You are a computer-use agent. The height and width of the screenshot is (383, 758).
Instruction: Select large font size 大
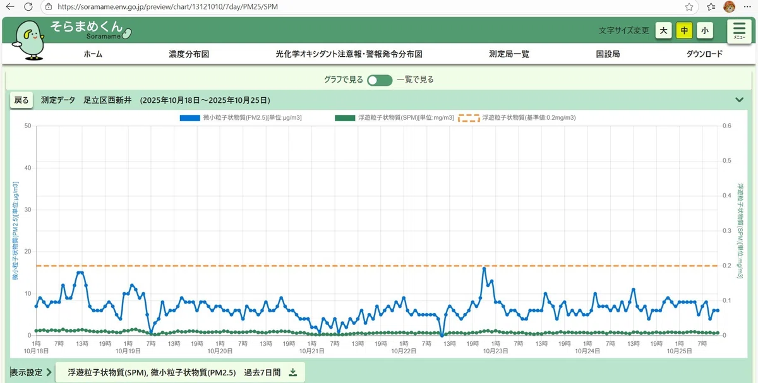[x=663, y=30]
